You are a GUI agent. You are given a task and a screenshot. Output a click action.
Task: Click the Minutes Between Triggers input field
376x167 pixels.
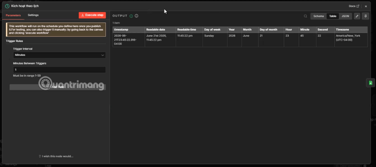[x=59, y=70]
